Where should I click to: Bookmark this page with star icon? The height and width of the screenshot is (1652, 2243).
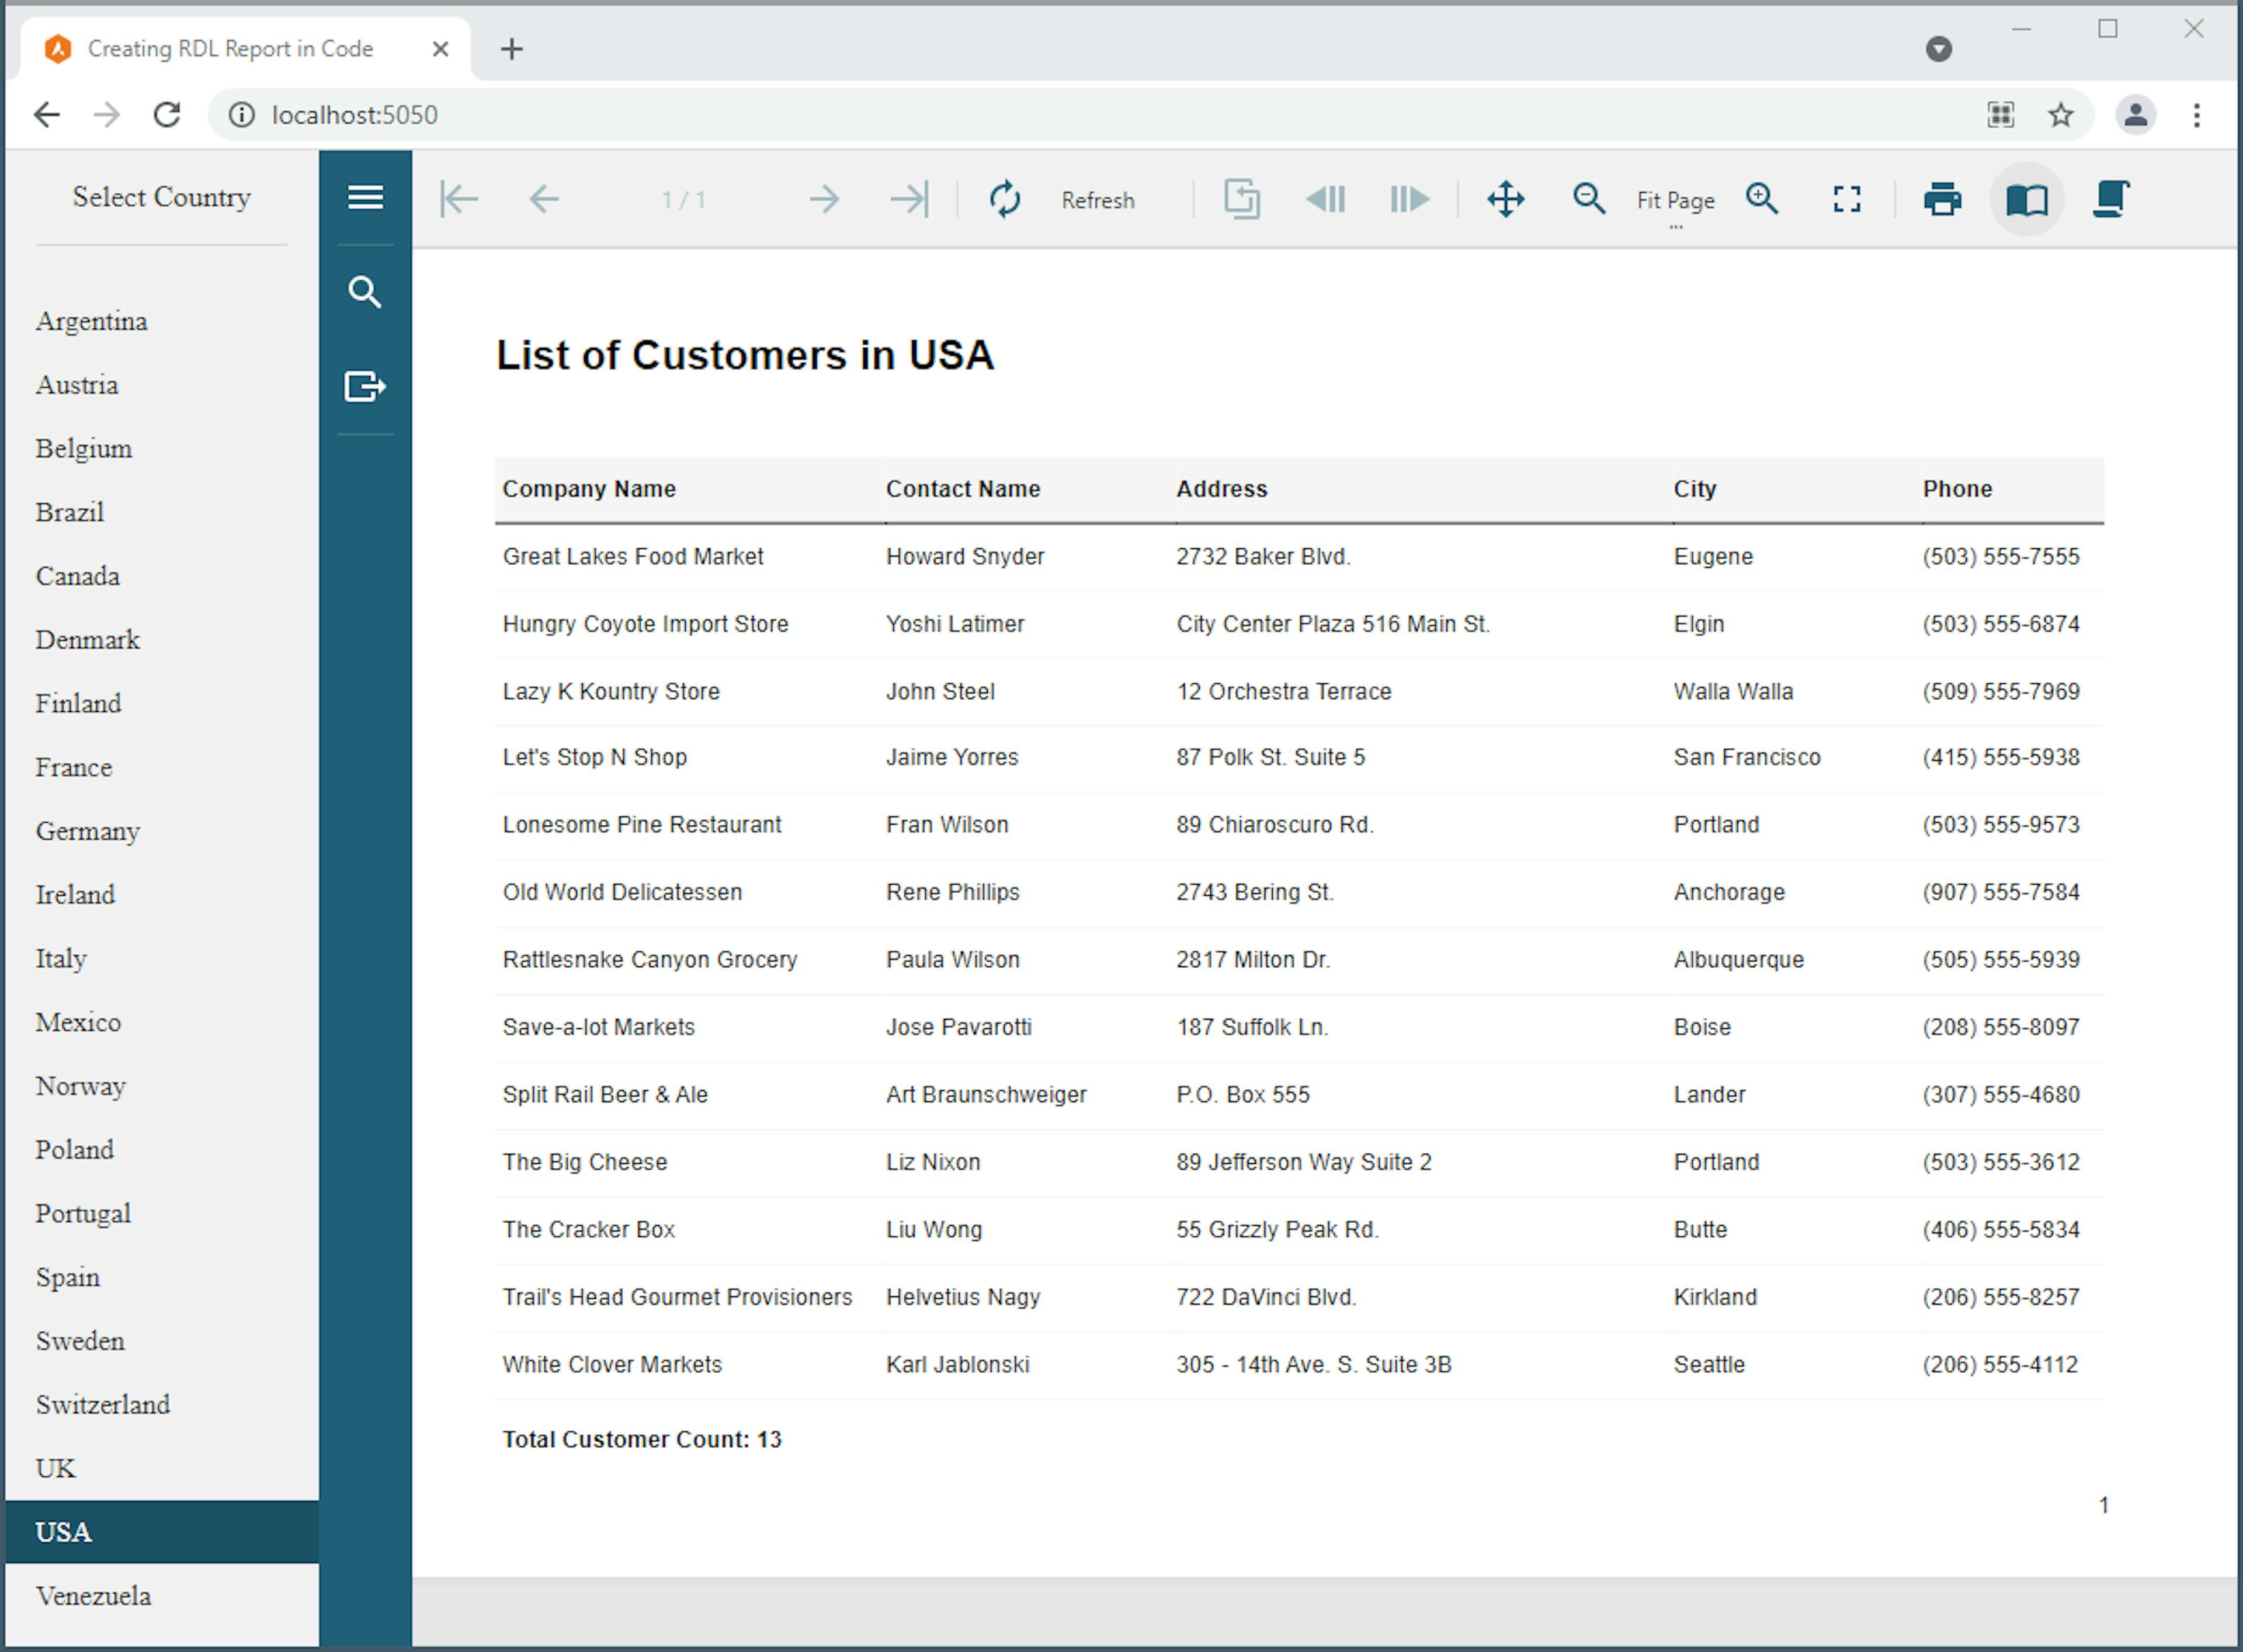click(x=2060, y=115)
